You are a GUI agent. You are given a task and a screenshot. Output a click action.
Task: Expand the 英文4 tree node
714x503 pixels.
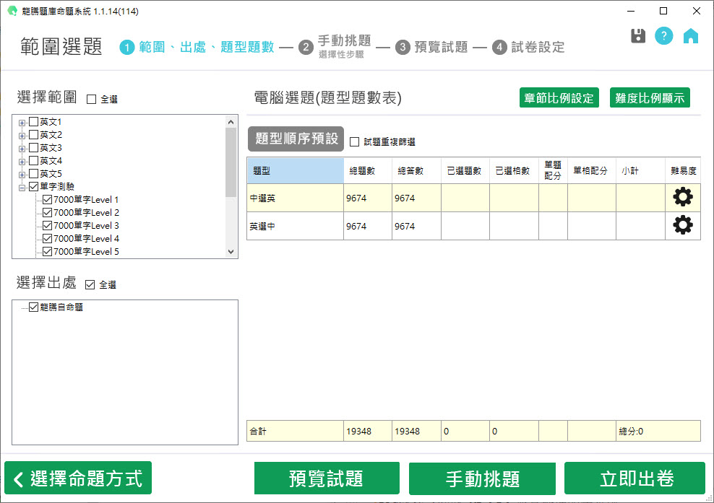tap(22, 161)
